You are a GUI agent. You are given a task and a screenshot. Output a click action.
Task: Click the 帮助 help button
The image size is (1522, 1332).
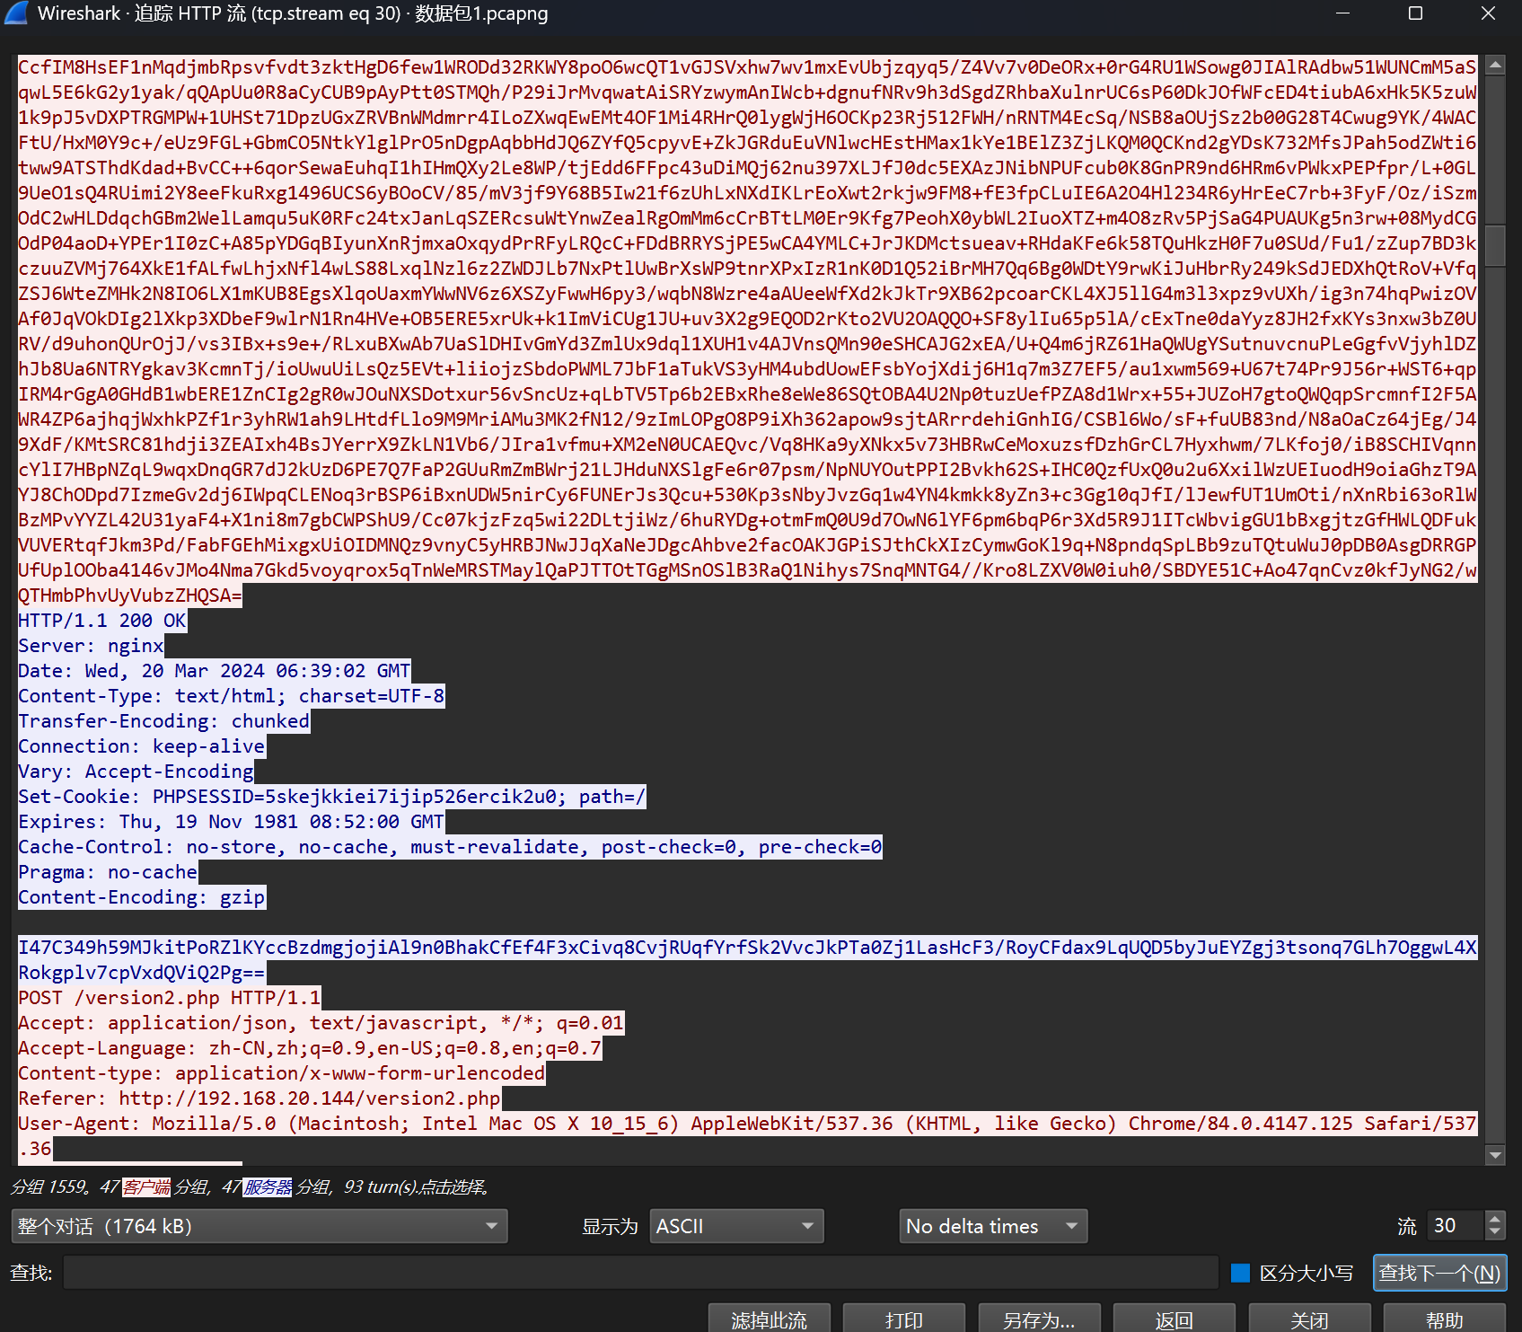1444,1319
